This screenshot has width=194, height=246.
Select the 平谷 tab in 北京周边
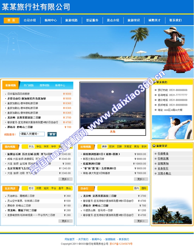click(x=53, y=188)
